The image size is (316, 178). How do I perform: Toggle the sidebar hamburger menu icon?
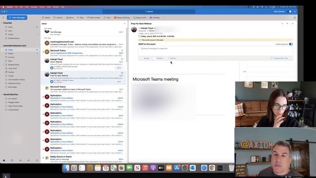coord(3,18)
